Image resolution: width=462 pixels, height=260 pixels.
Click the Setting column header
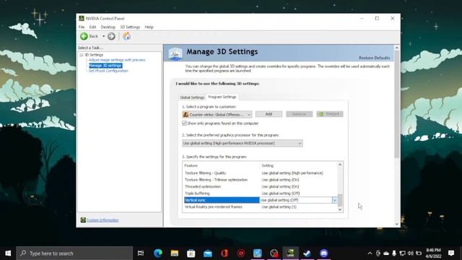coord(268,165)
